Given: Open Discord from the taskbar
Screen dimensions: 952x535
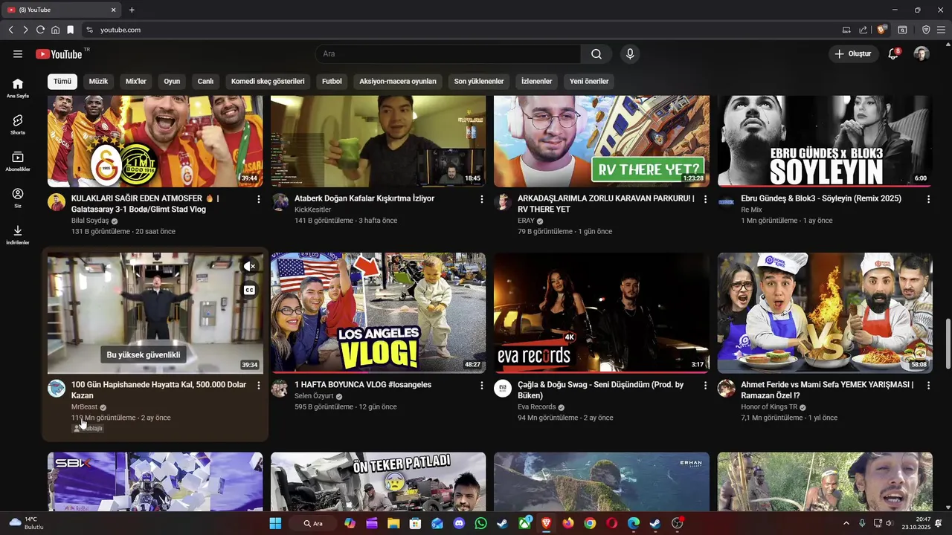Looking at the screenshot, I should coord(459,523).
